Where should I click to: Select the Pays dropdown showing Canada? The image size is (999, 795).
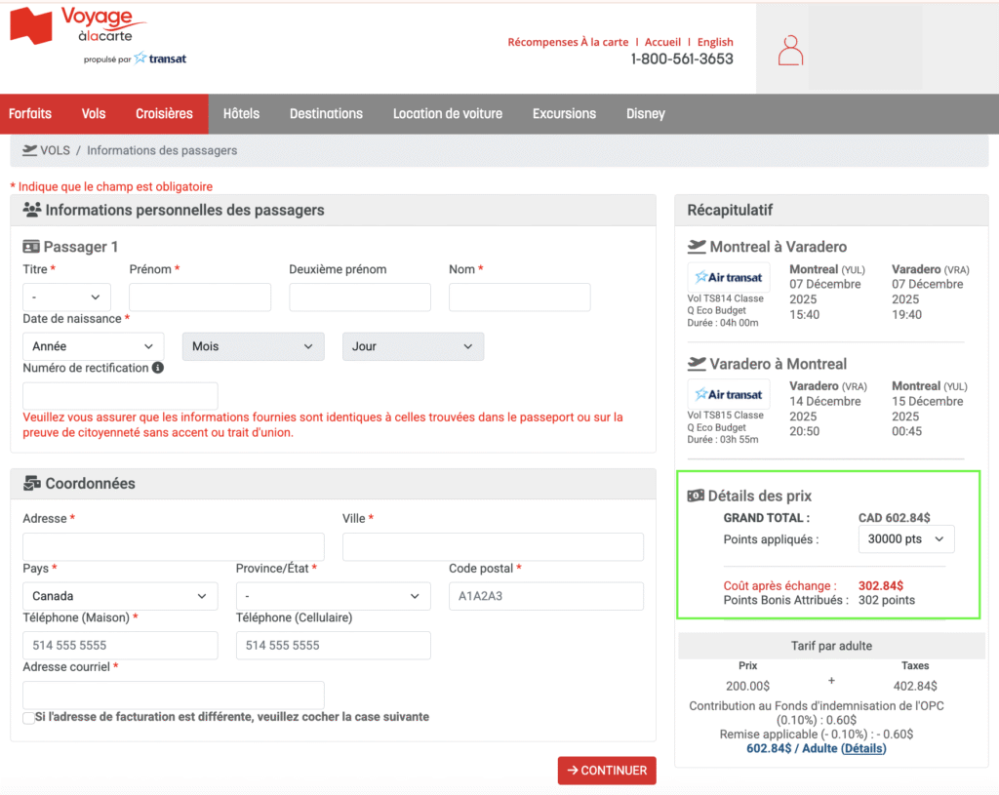(x=119, y=596)
